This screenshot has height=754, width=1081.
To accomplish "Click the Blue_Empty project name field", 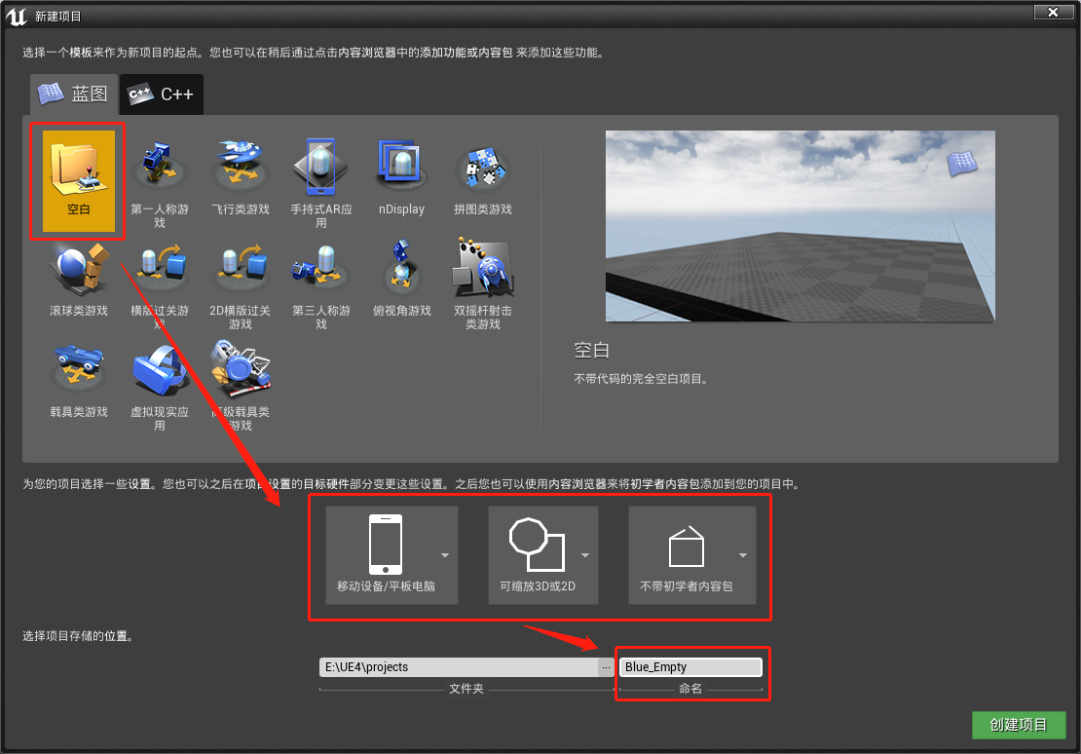I will click(x=690, y=666).
